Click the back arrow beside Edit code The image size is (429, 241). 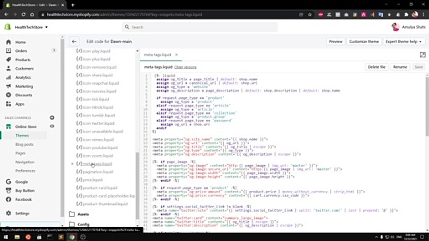point(74,42)
